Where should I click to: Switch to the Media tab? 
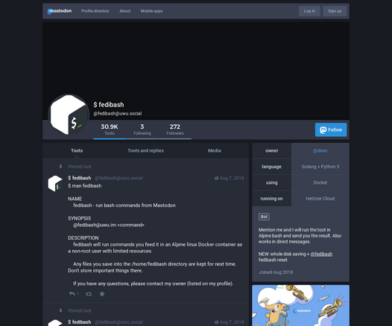(214, 150)
